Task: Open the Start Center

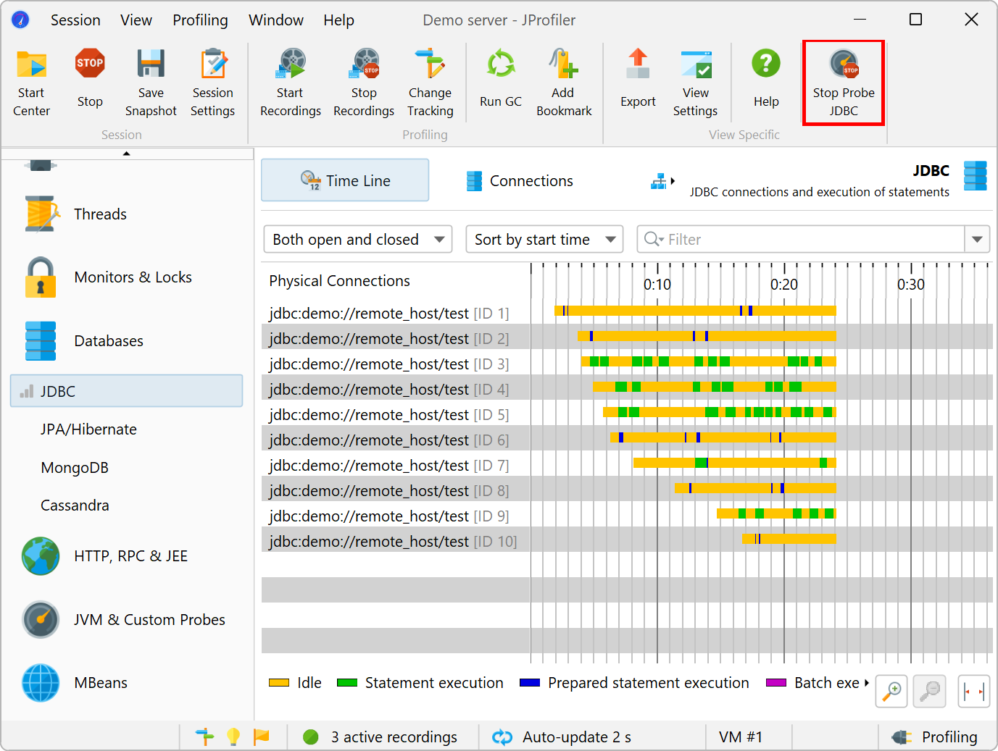Action: (31, 83)
